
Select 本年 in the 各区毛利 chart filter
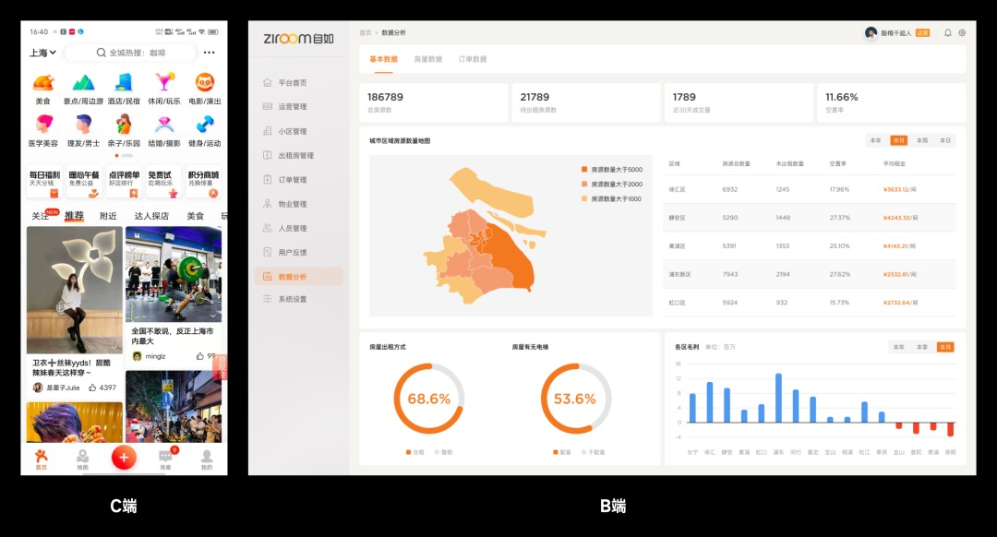coord(898,347)
